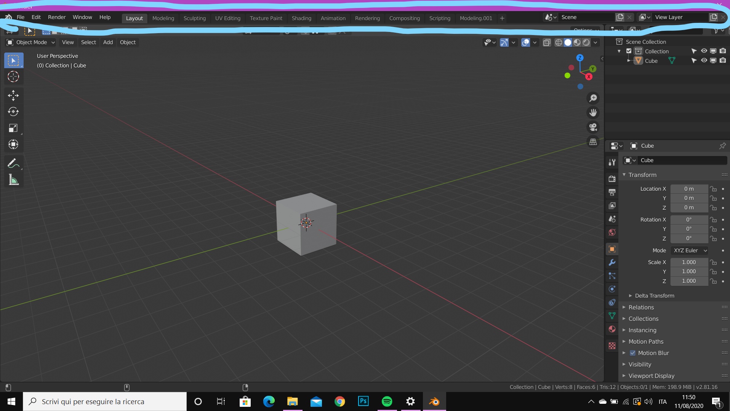The width and height of the screenshot is (730, 411).
Task: Open the World properties tab
Action: tap(612, 232)
